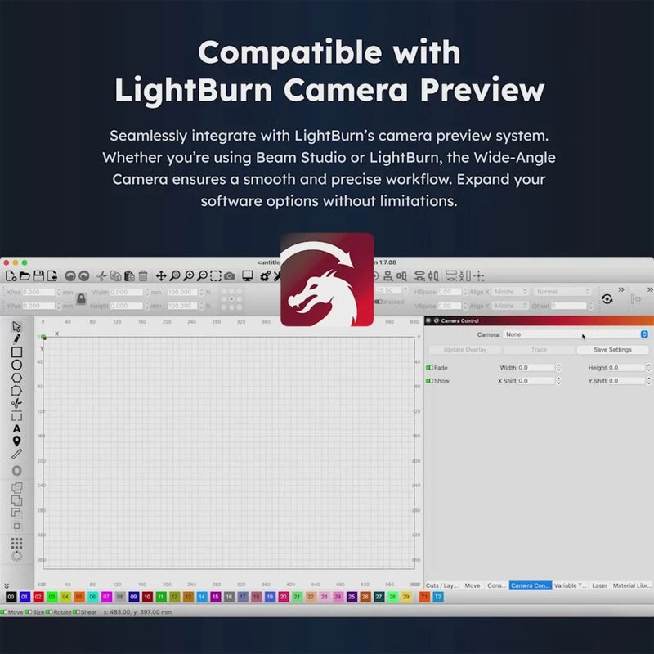Select the Draw Lines pencil tool
654x654 pixels.
[16, 338]
